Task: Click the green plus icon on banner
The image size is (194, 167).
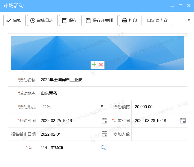Action: (x=94, y=65)
